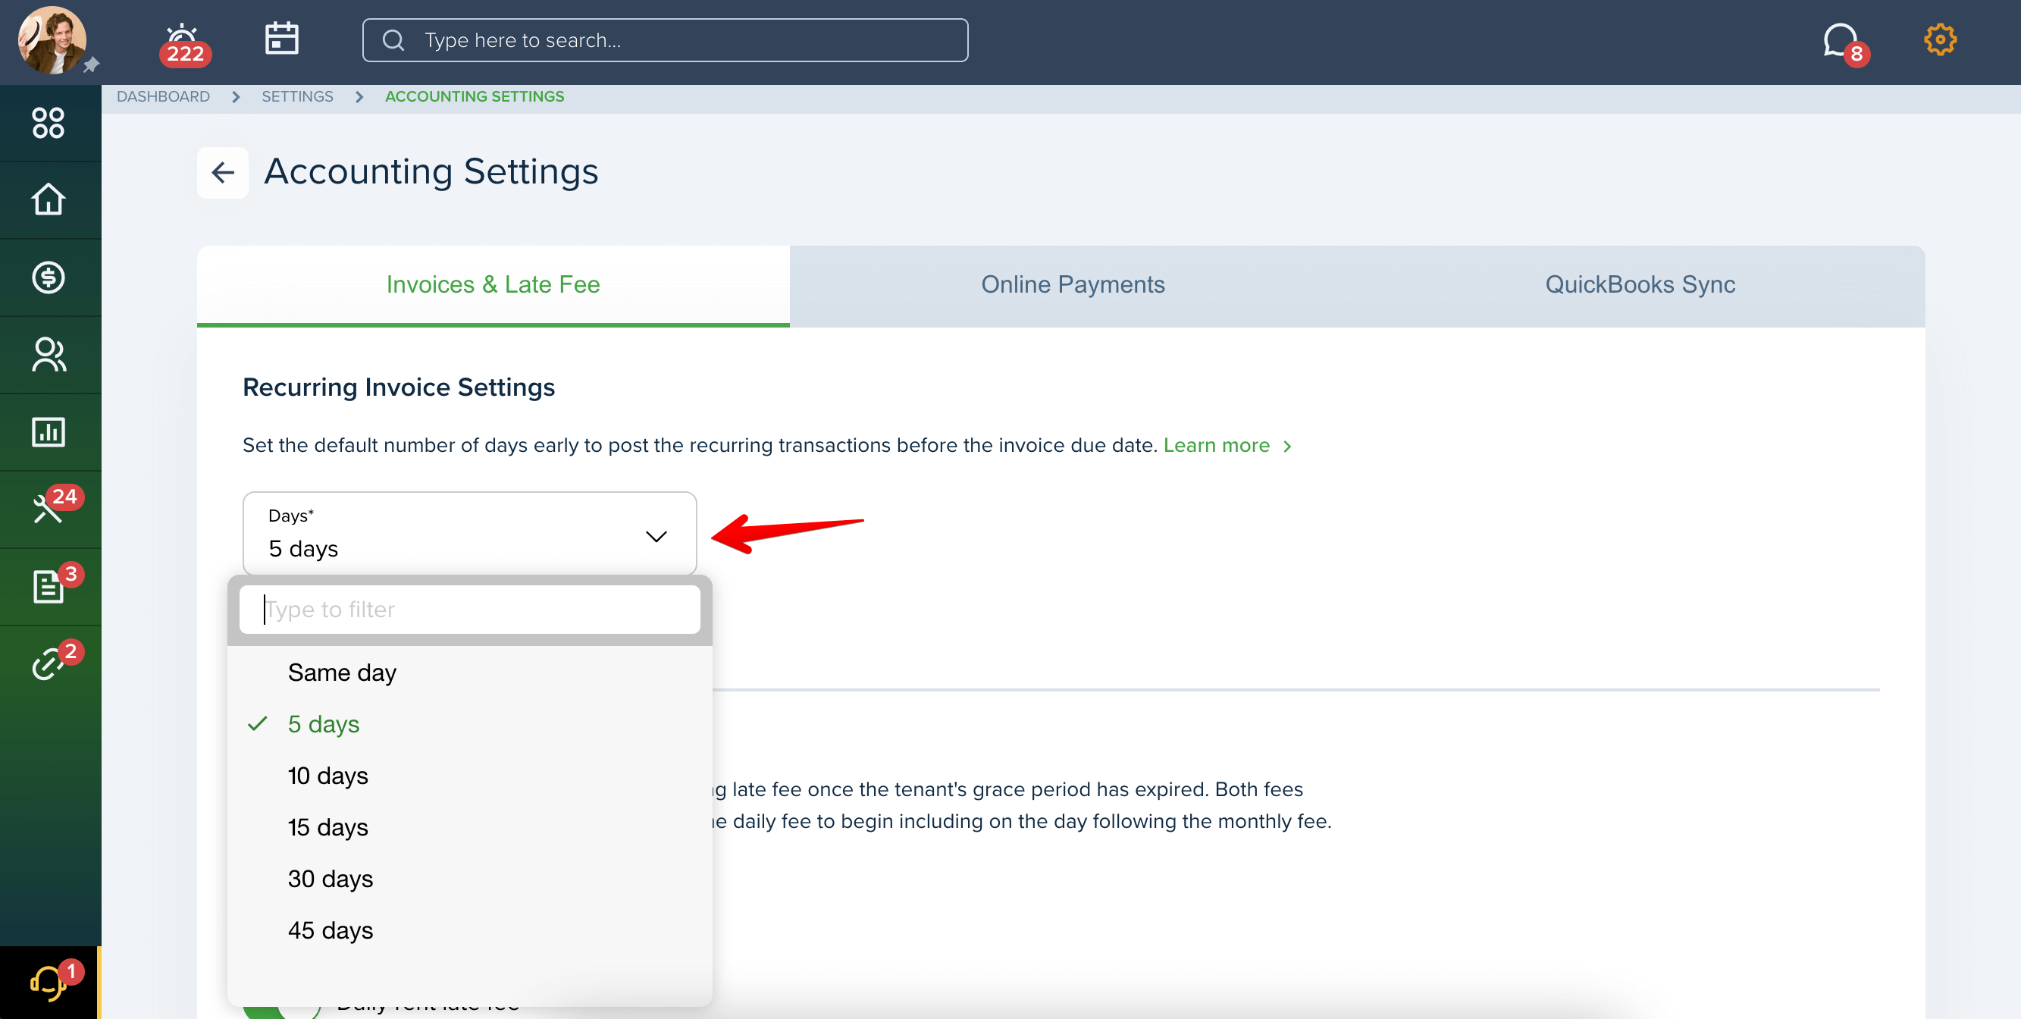
Task: Click the ACCOUNTING SETTINGS breadcrumb
Action: coord(474,96)
